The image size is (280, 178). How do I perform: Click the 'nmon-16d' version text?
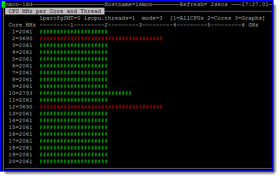pyautogui.click(x=19, y=4)
